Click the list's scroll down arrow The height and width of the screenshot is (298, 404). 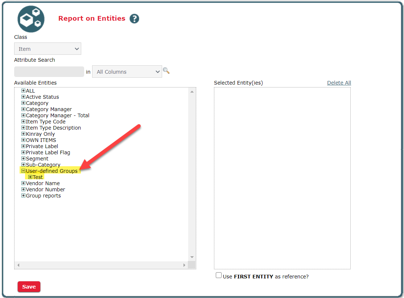click(192, 257)
